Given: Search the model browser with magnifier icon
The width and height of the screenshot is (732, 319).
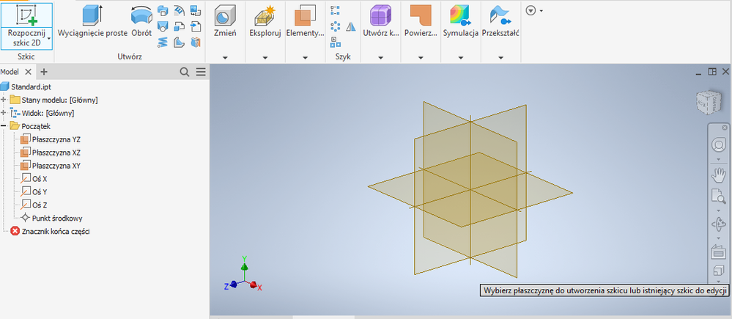Looking at the screenshot, I should pyautogui.click(x=185, y=71).
